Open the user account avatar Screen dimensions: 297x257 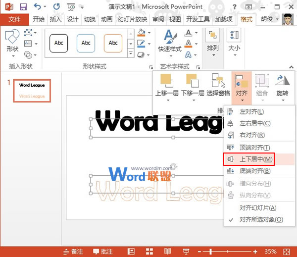tap(287, 19)
